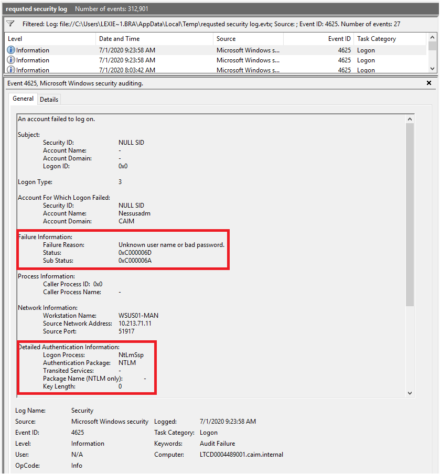Sort by the Date and Time column header

point(155,39)
